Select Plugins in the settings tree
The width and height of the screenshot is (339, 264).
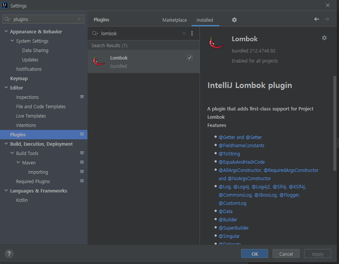[43, 134]
